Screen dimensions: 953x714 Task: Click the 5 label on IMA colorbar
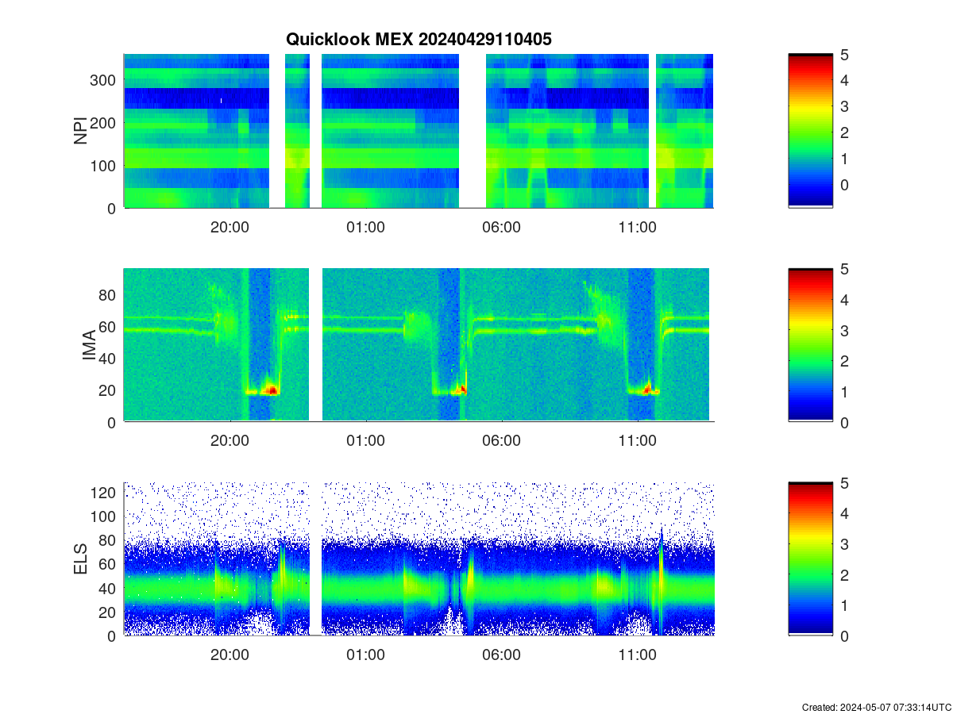point(845,269)
